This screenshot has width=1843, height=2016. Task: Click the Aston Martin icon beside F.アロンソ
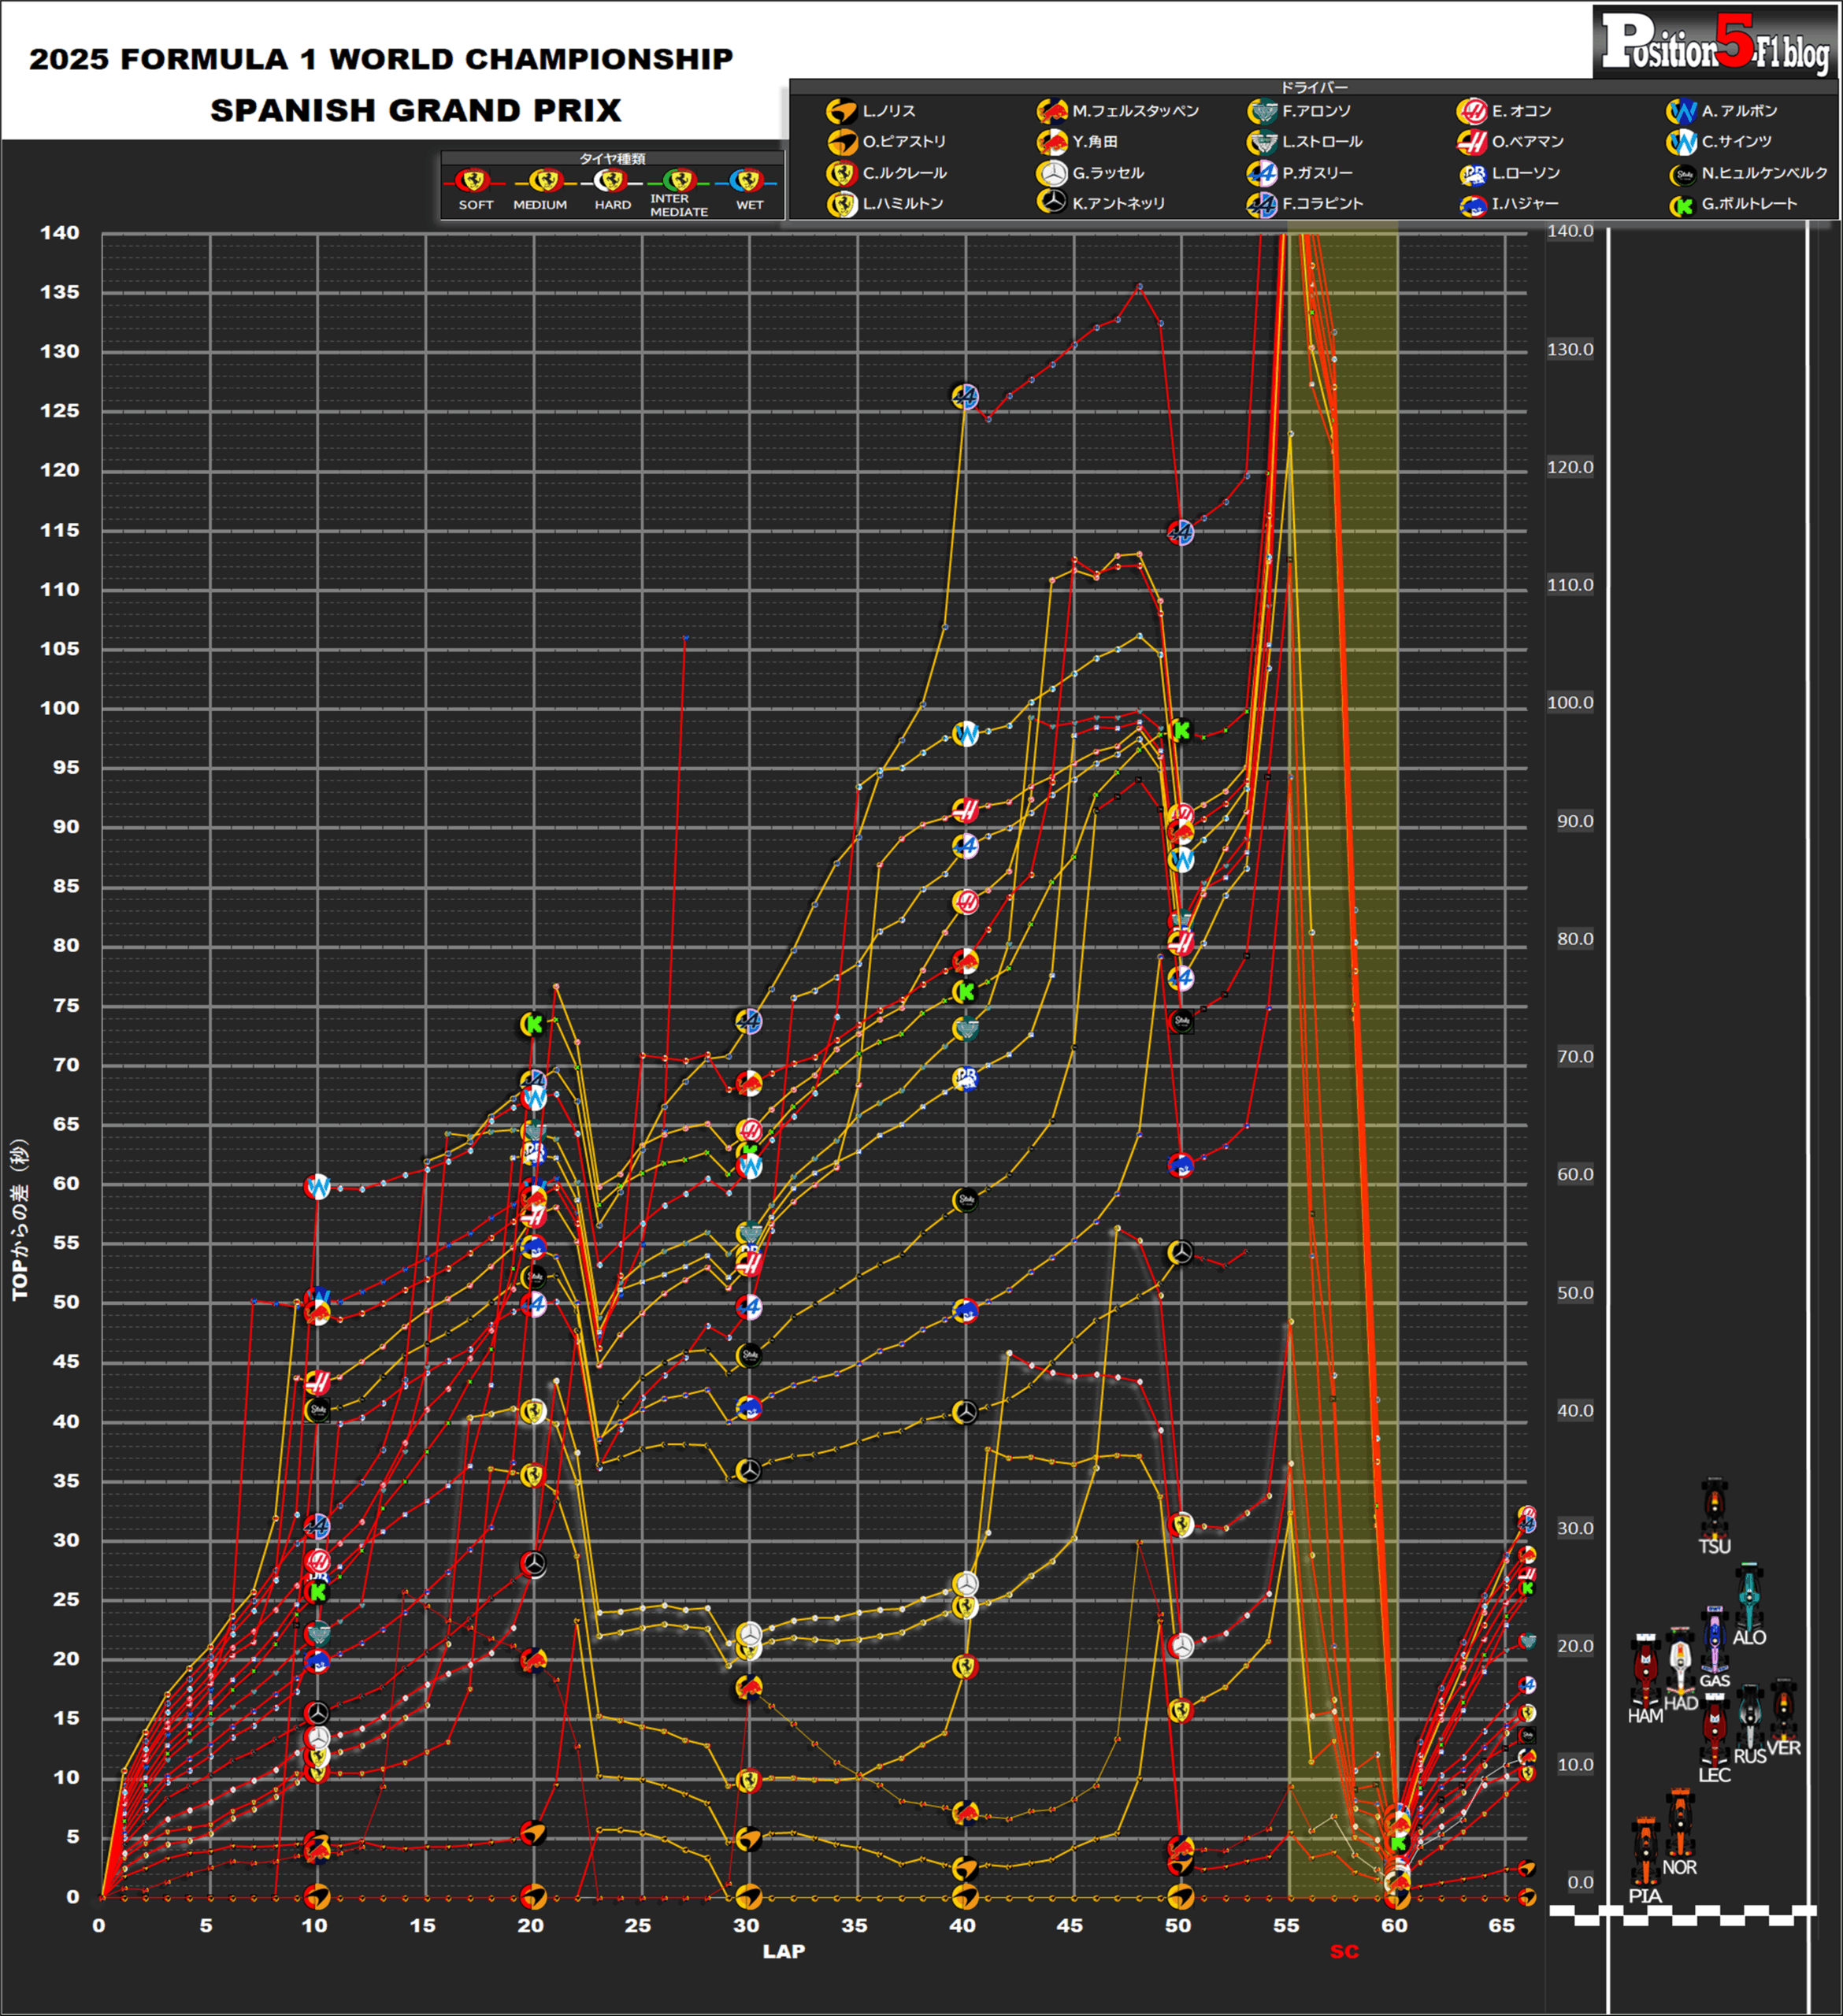tap(1263, 111)
